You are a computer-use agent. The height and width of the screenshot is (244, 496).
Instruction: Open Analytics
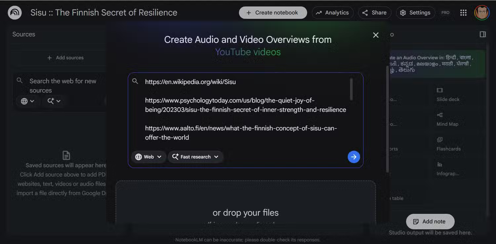(x=332, y=13)
